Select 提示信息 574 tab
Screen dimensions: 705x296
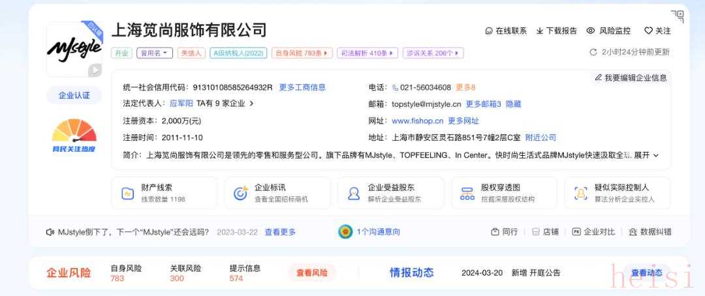(245, 273)
